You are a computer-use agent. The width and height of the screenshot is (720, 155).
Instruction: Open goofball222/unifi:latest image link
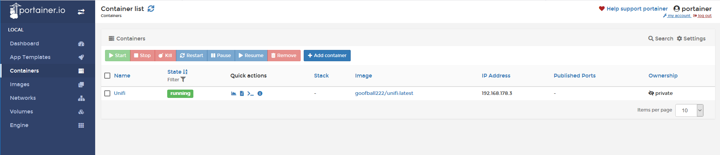pyautogui.click(x=384, y=93)
